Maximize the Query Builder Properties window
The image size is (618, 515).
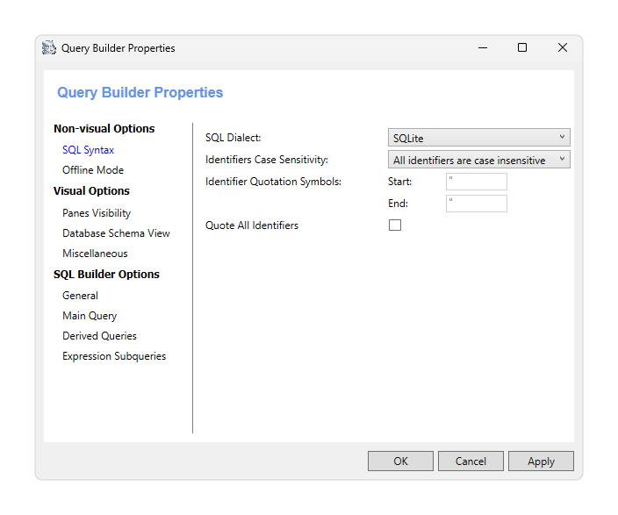(522, 48)
